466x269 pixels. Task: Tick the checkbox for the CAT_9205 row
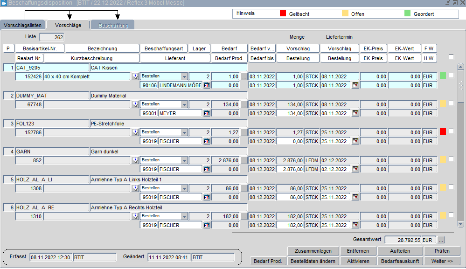click(451, 76)
